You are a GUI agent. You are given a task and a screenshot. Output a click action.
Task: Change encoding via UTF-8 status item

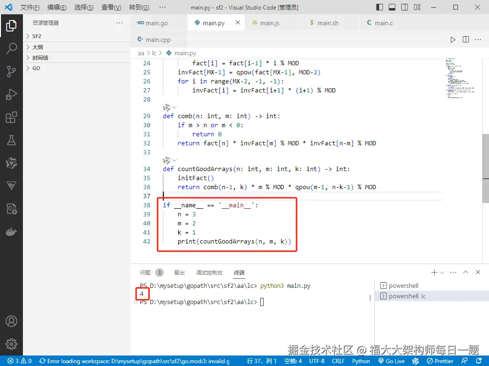tap(317, 361)
